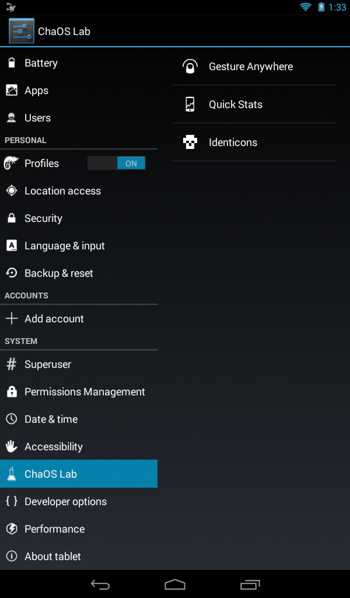Tap the Android back navigation button
The width and height of the screenshot is (350, 598).
100,584
